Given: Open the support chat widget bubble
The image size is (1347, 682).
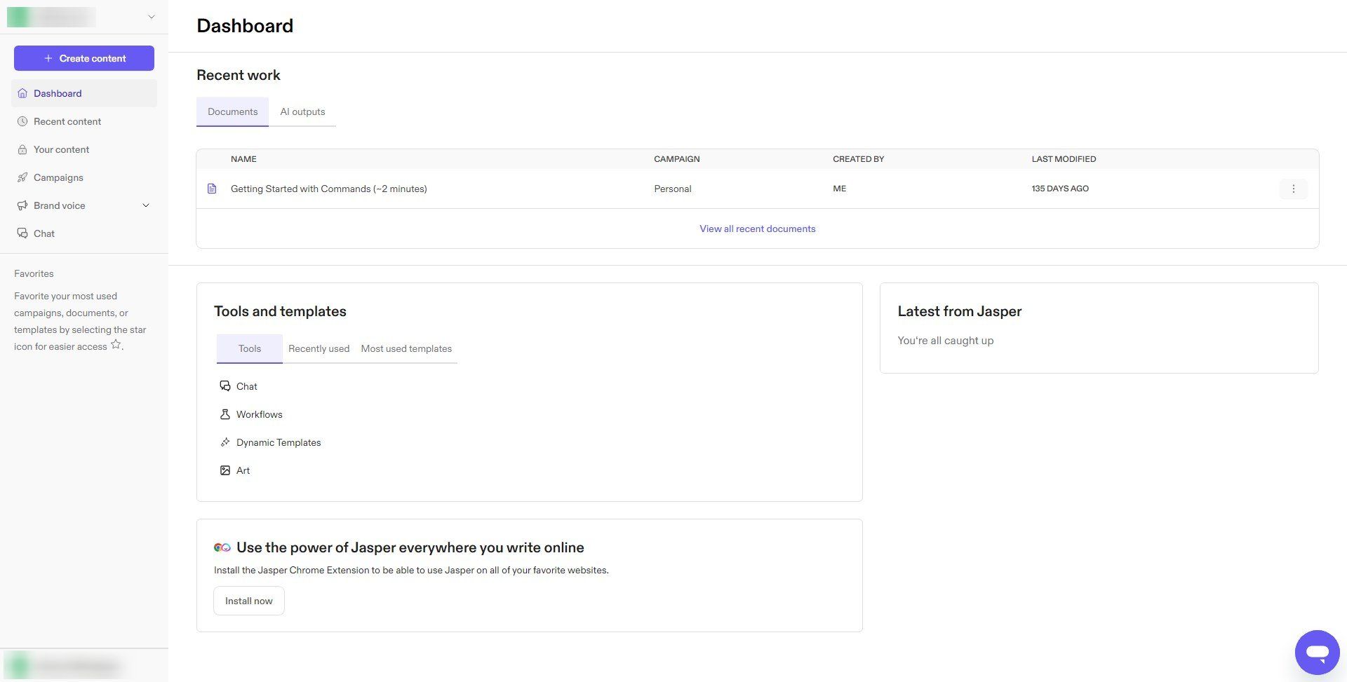Looking at the screenshot, I should click(x=1317, y=652).
